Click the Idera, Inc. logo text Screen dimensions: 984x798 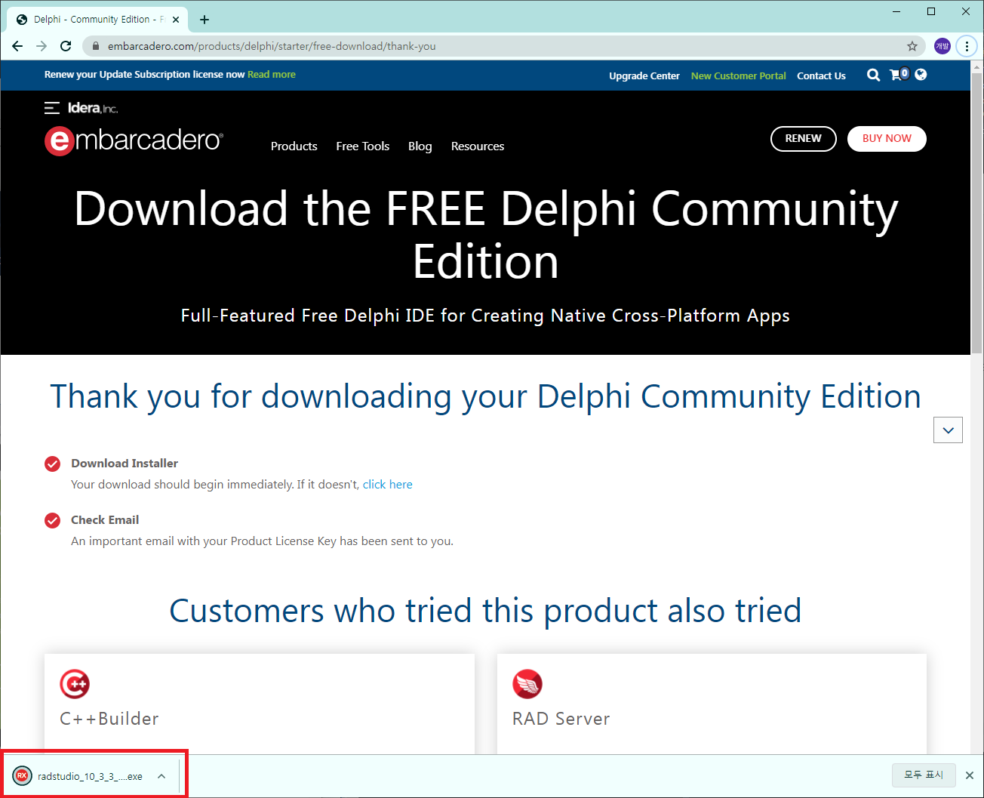tap(93, 108)
